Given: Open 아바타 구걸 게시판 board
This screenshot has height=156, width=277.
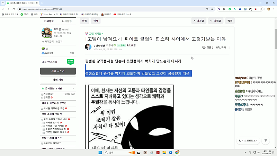Looking at the screenshot, I should point(55,126).
